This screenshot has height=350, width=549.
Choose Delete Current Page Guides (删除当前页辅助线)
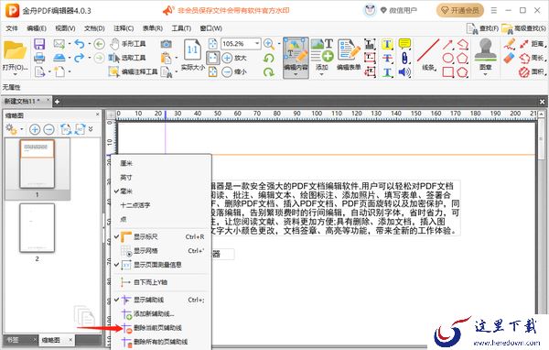point(161,328)
